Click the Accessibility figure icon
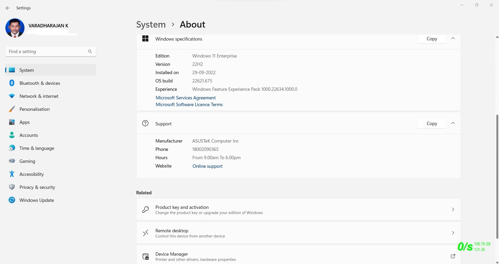This screenshot has height=264, width=499. (12, 174)
